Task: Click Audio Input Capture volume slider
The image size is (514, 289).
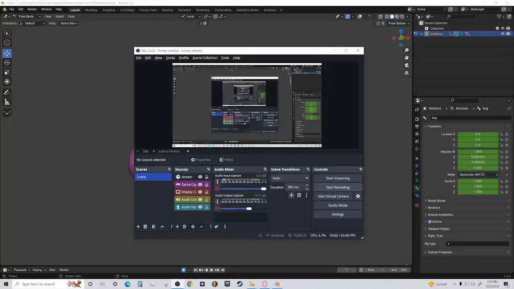Action: click(x=243, y=188)
